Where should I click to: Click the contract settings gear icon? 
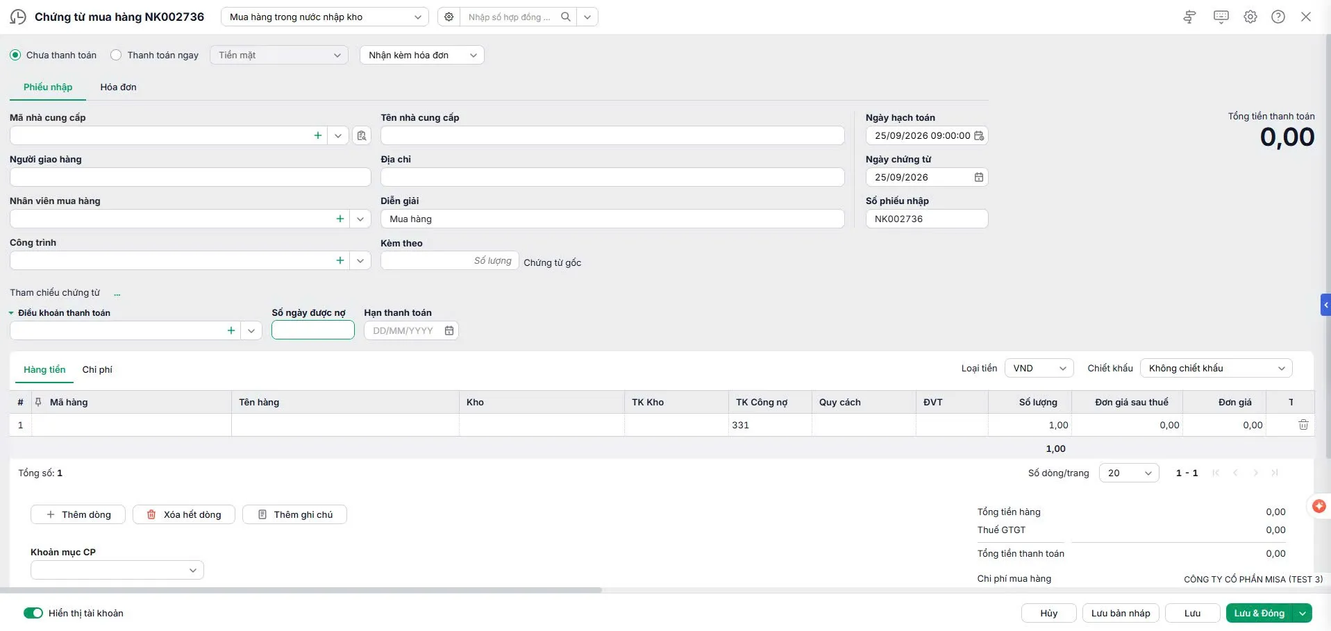(449, 17)
